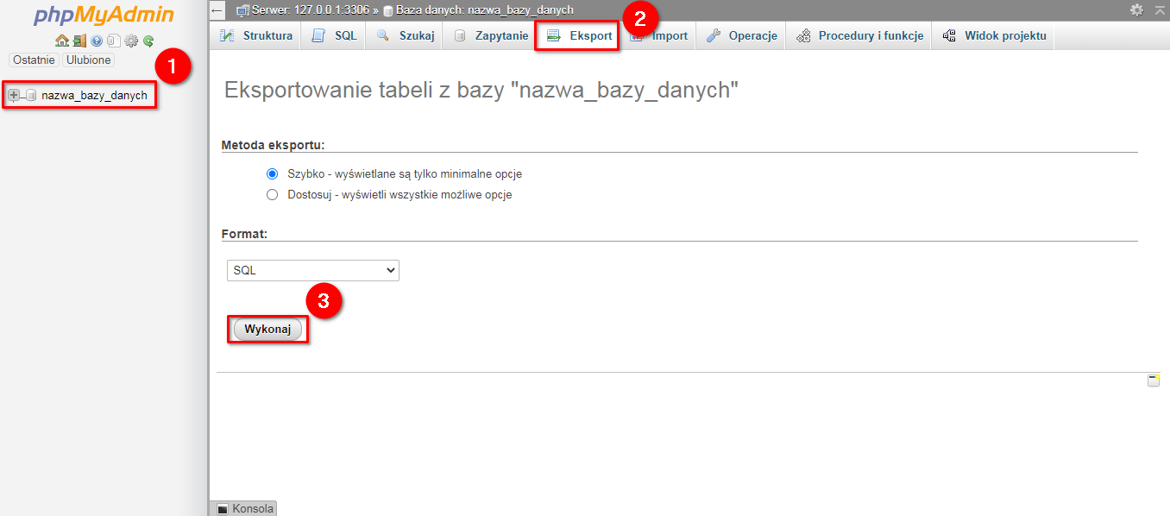Open navigation panel settings gear icon
This screenshot has height=516, width=1170.
(131, 41)
